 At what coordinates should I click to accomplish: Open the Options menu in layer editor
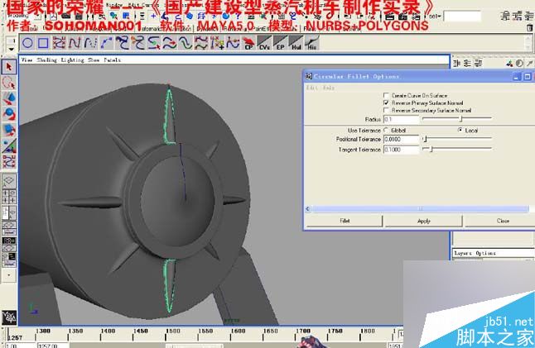(x=485, y=253)
